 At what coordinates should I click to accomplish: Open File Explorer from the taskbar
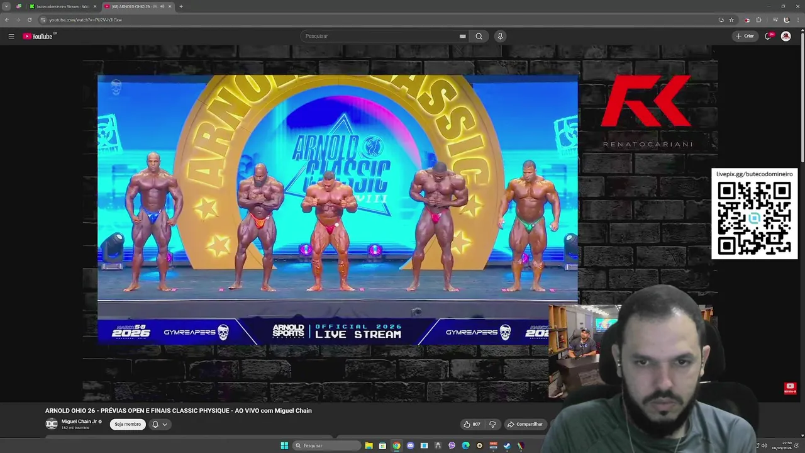pos(369,445)
